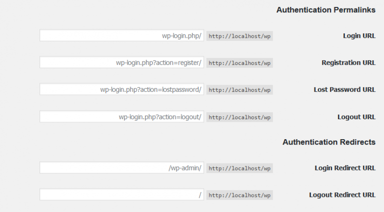Viewport: 384px width, 212px height.
Task: Click the Logout URL label
Action: [x=356, y=117]
